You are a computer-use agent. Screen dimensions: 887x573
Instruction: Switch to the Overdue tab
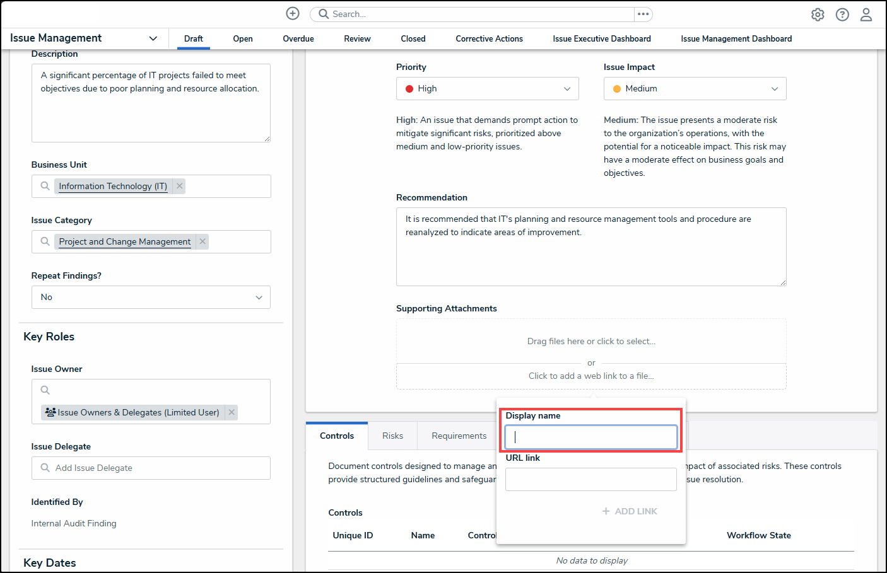click(x=298, y=39)
